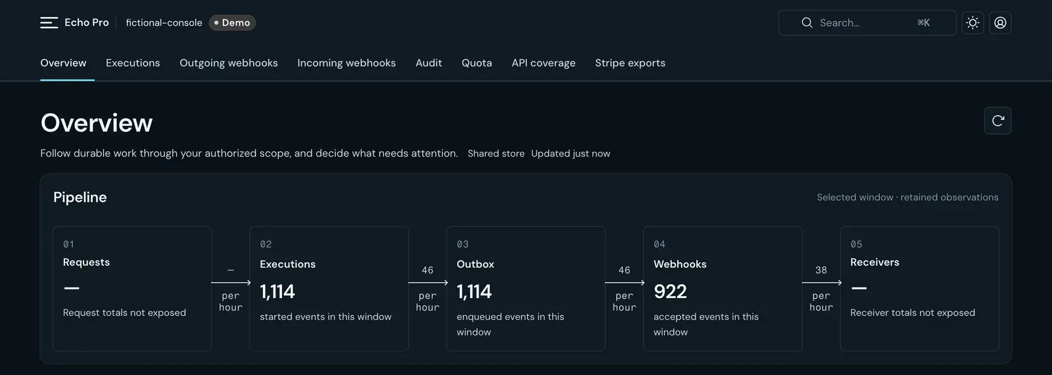This screenshot has width=1052, height=375.
Task: Toggle the light/dark theme sun icon
Action: point(972,22)
